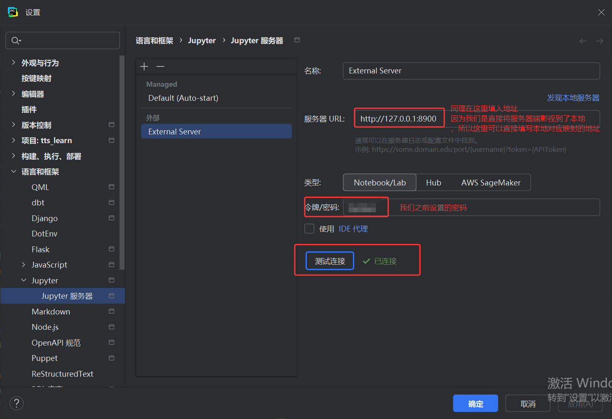Click the 令牌/密码 input field
This screenshot has width=612, height=419.
pos(471,207)
